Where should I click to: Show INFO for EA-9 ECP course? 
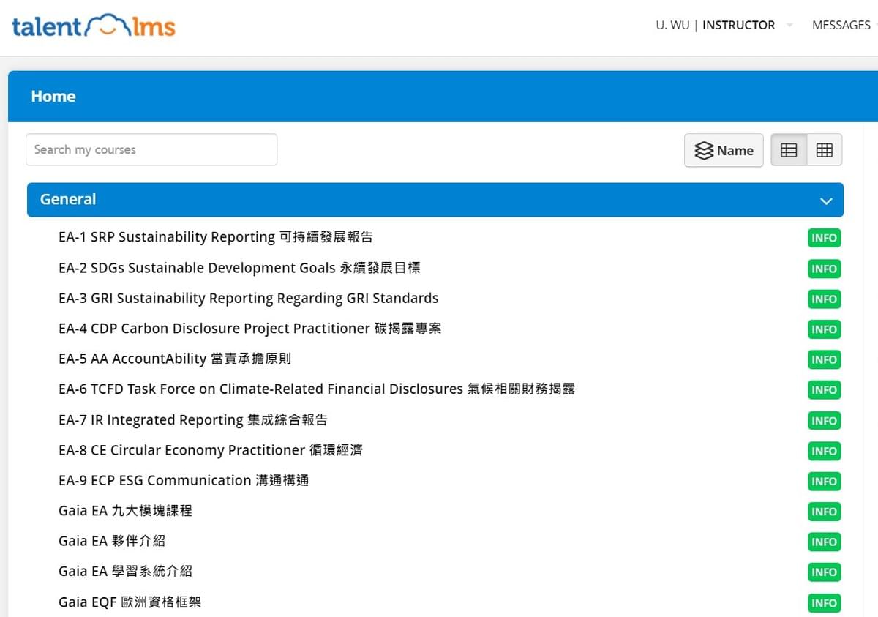pyautogui.click(x=824, y=482)
